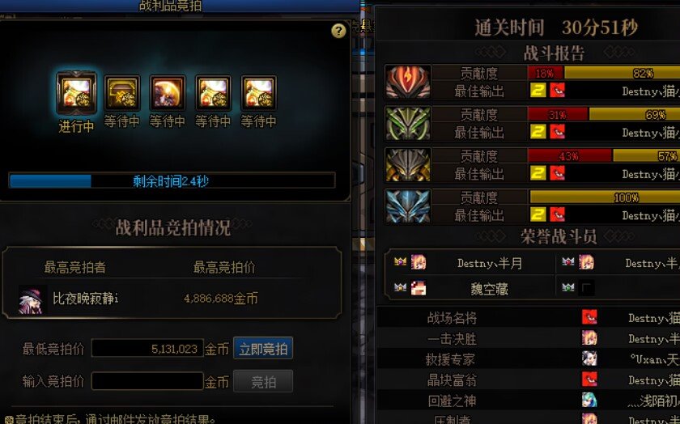Screen dimensions: 680x424
Task: Click the 立即竞拍 bid now button
Action: click(x=263, y=348)
